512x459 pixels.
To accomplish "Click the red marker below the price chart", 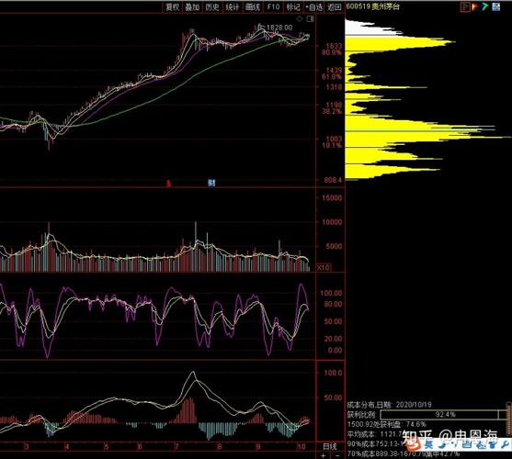I will (168, 184).
